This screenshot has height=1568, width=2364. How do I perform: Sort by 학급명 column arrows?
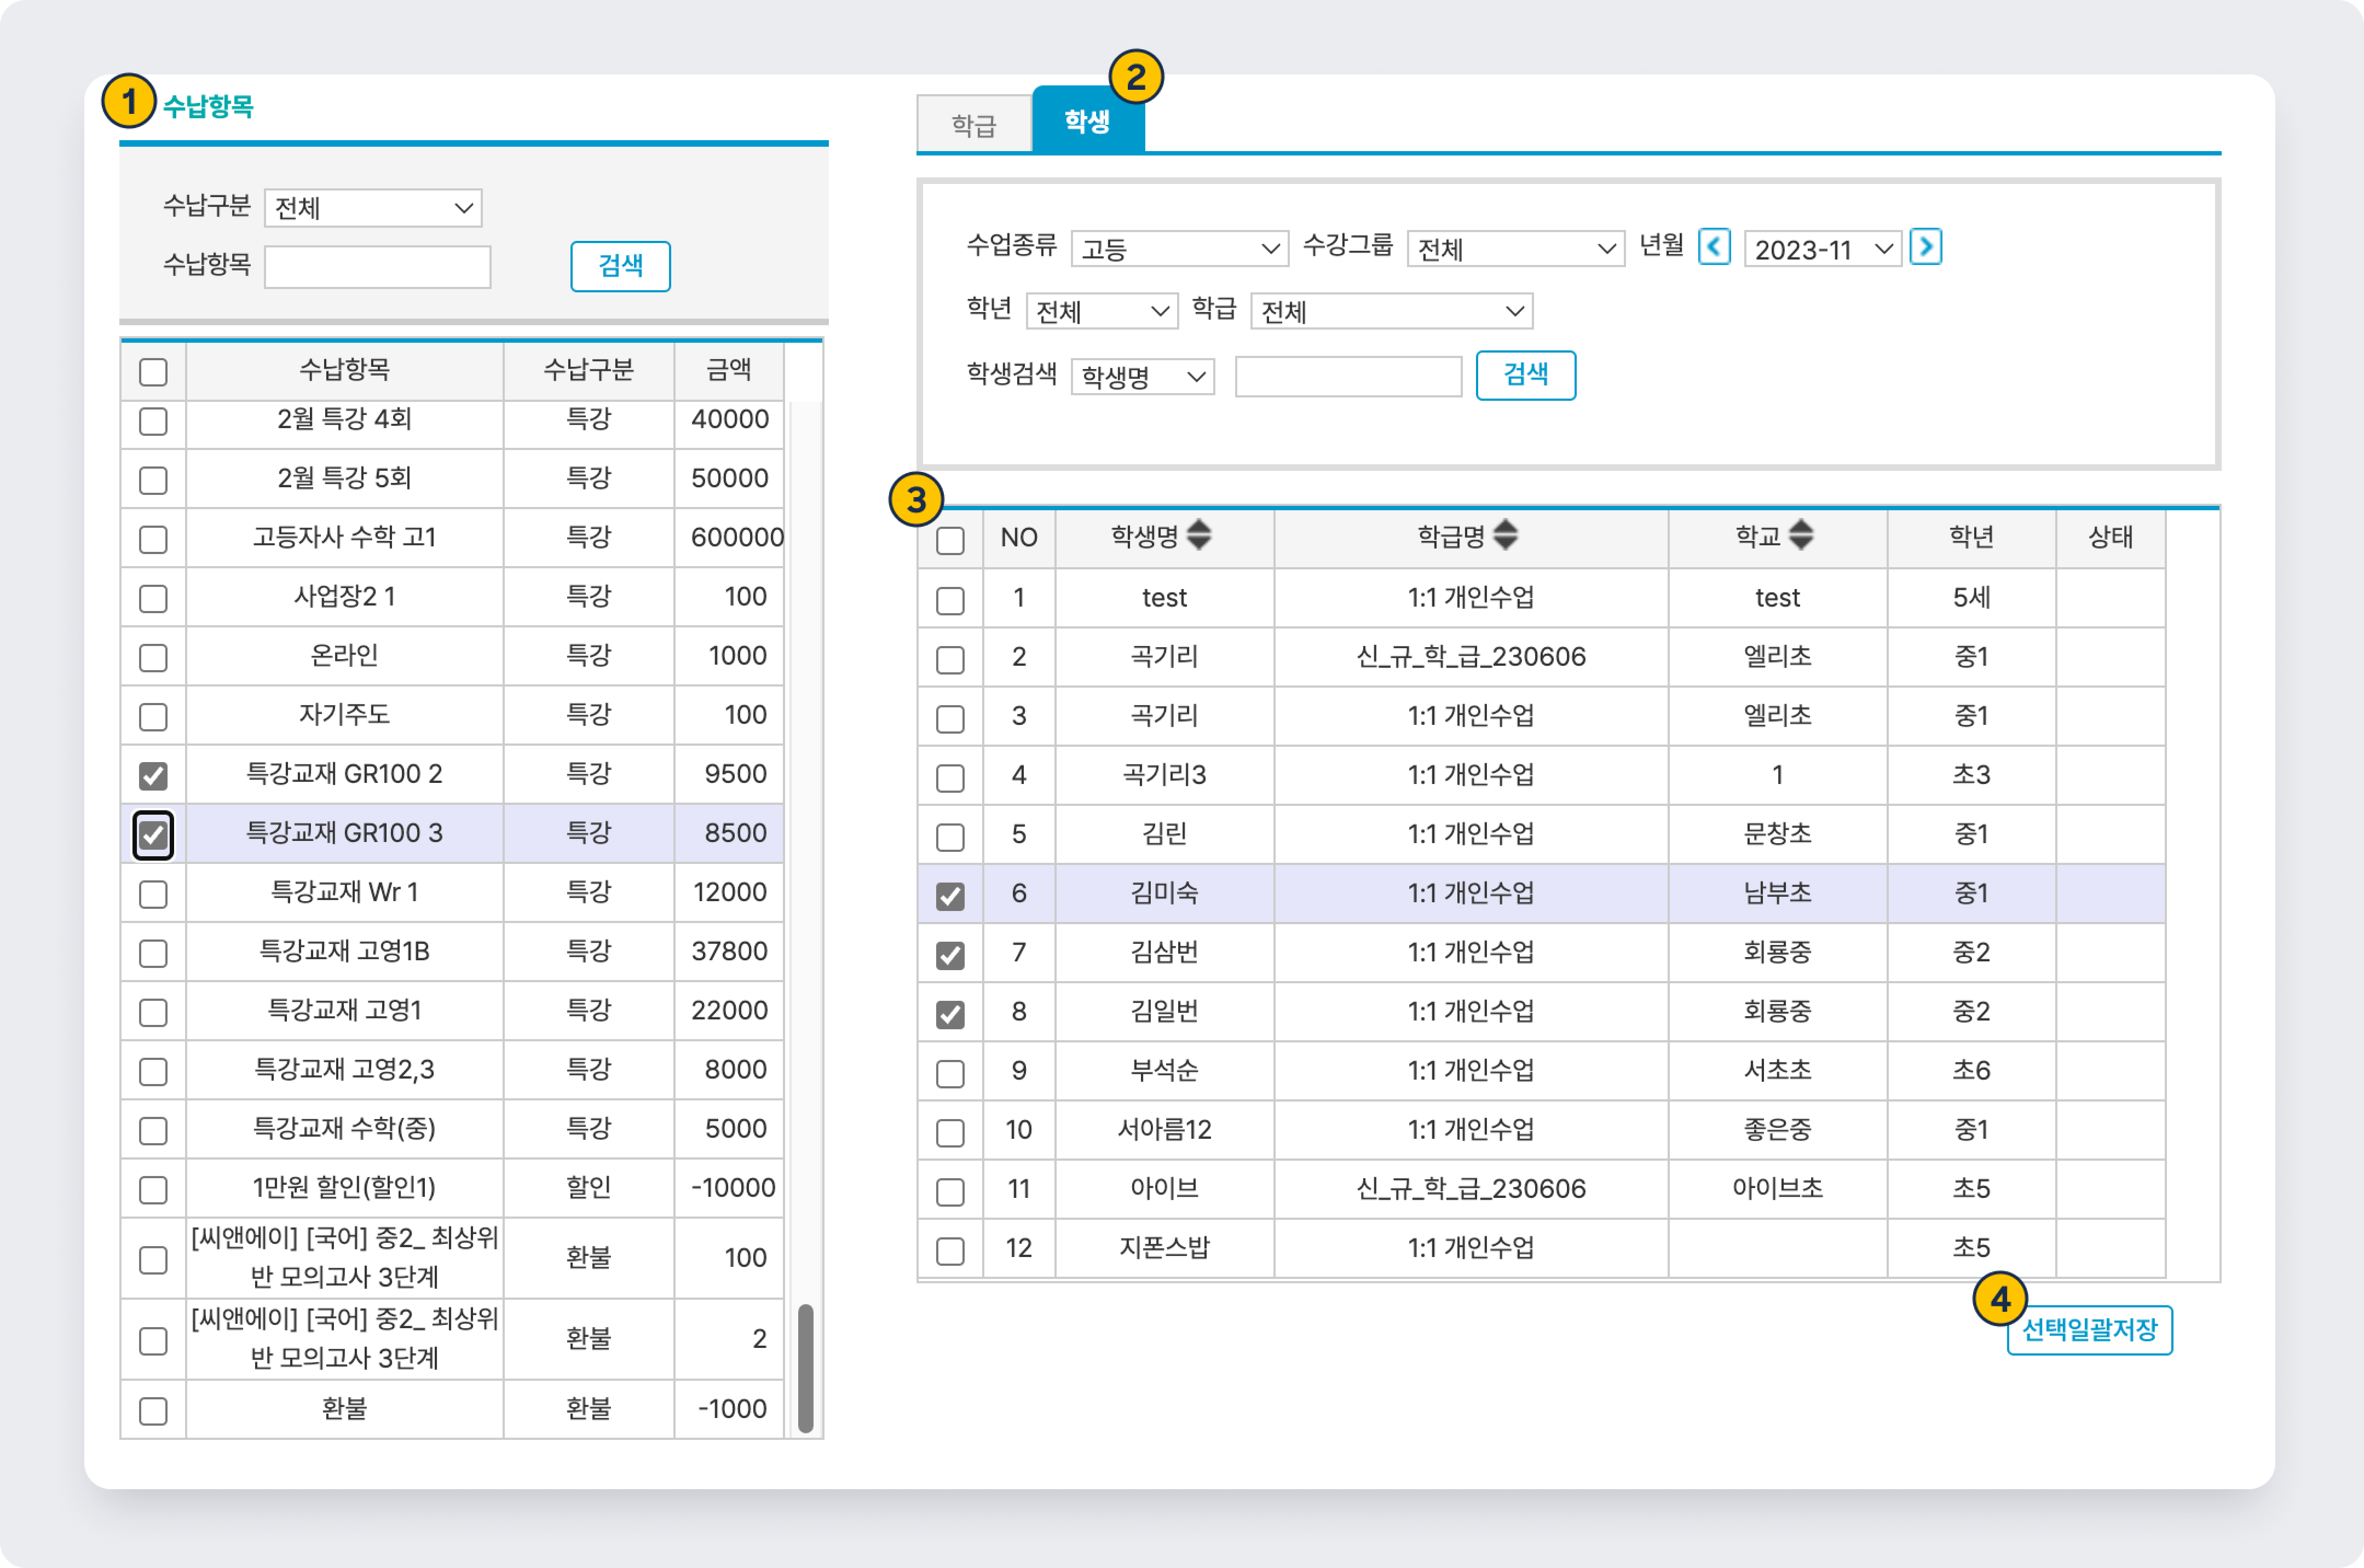point(1505,536)
